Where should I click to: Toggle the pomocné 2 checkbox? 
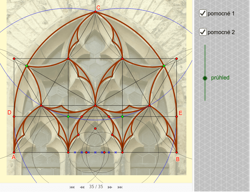203,32
